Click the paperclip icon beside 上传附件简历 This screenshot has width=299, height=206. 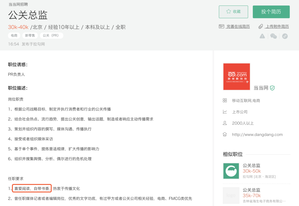(x=261, y=26)
